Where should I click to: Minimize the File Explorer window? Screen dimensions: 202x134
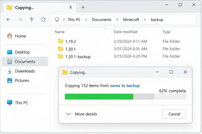pyautogui.click(x=167, y=5)
